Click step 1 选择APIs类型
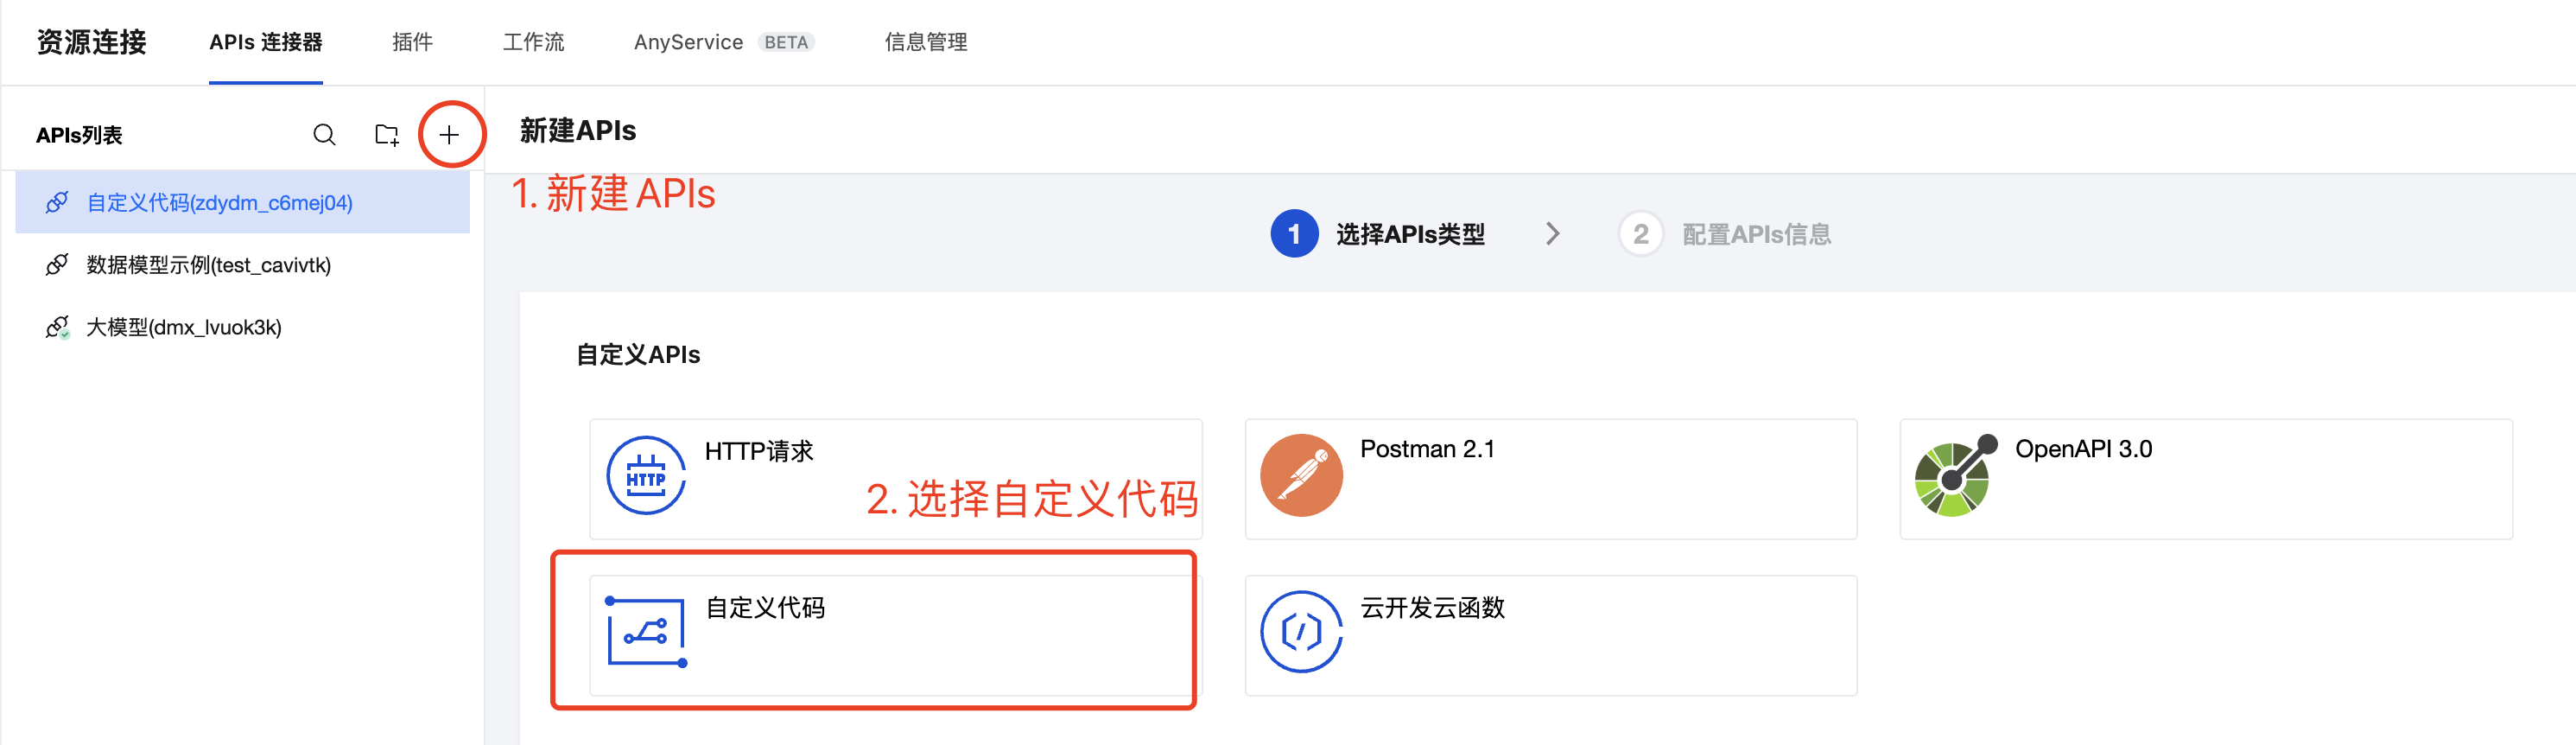This screenshot has width=2576, height=745. click(x=1377, y=234)
